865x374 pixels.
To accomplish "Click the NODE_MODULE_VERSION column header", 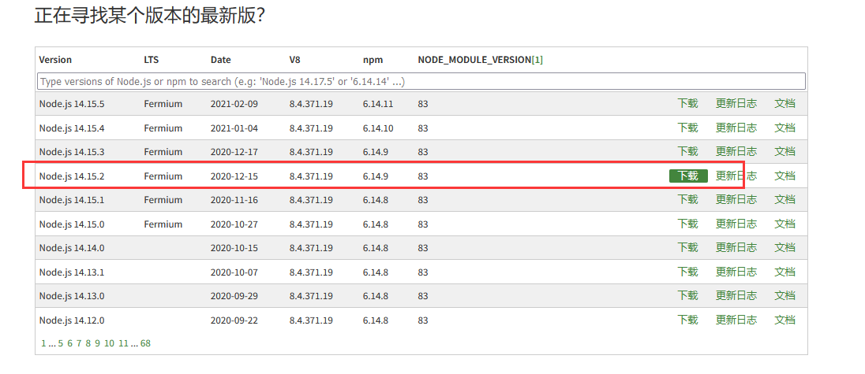I will pos(474,60).
